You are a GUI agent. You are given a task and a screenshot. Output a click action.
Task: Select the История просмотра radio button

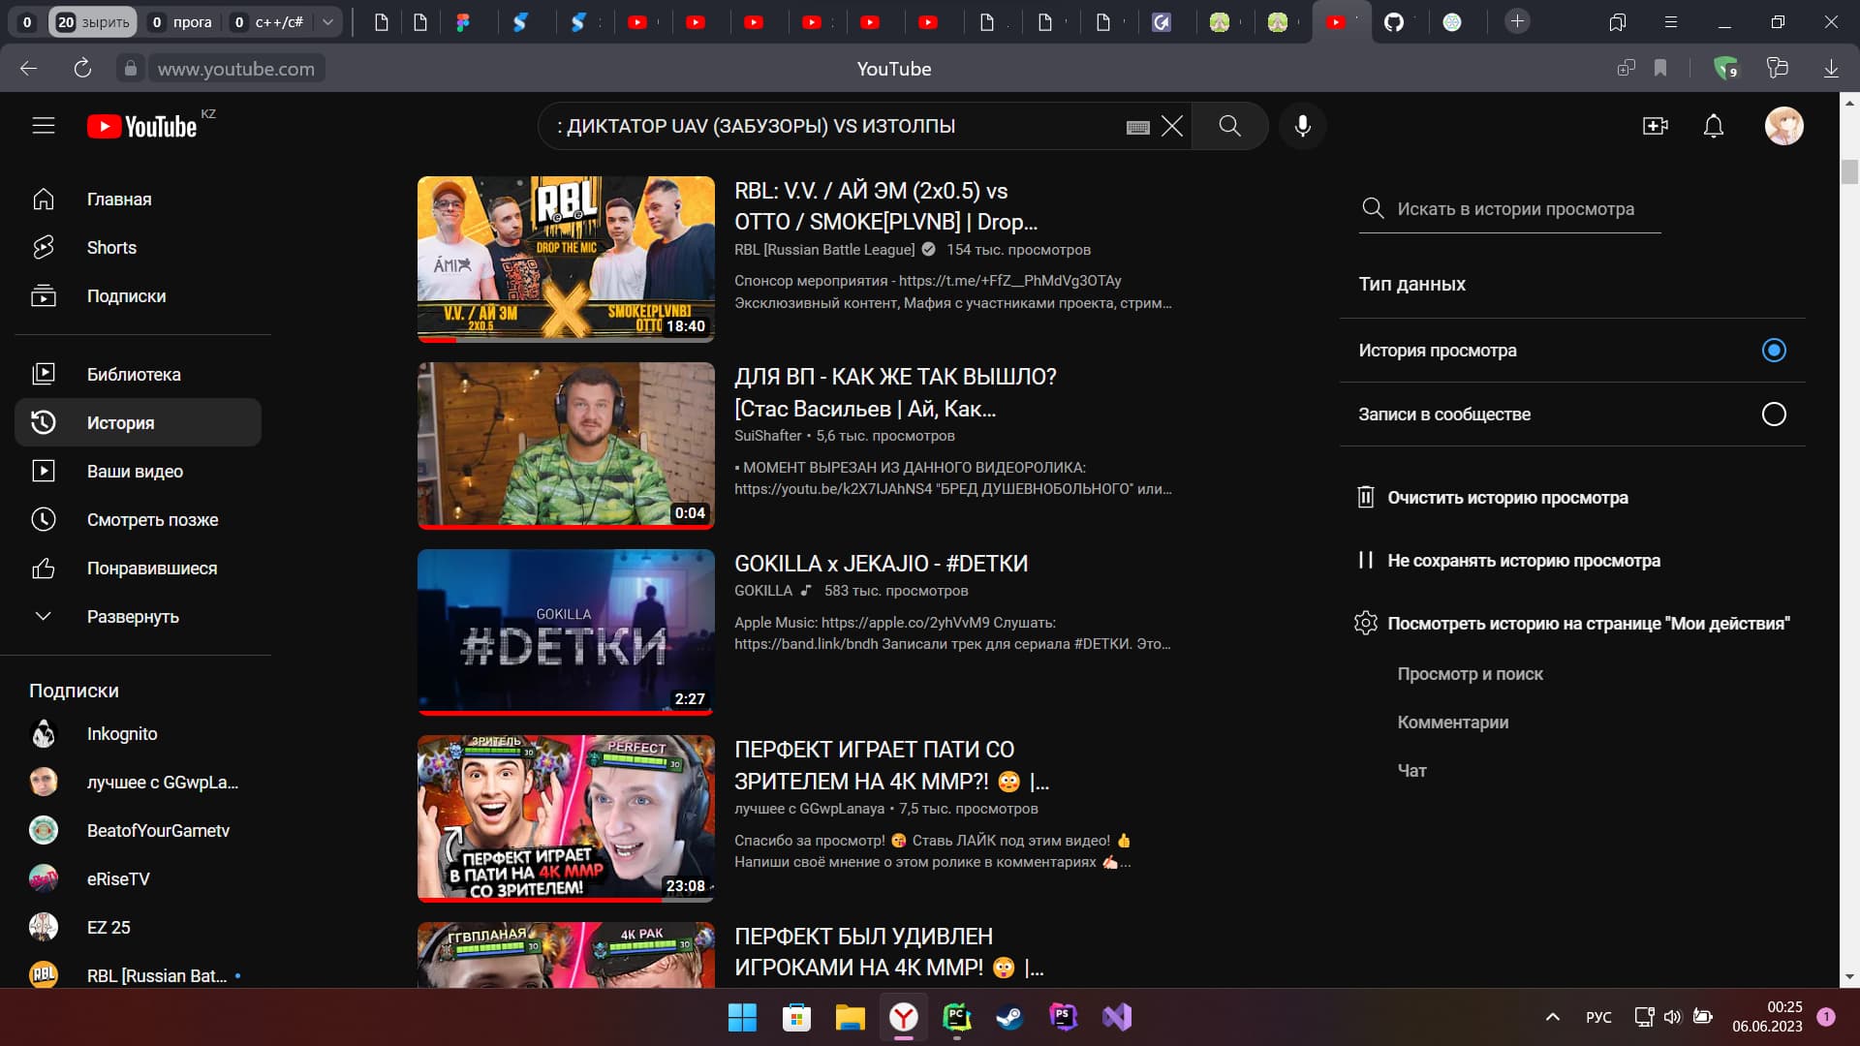click(1773, 350)
